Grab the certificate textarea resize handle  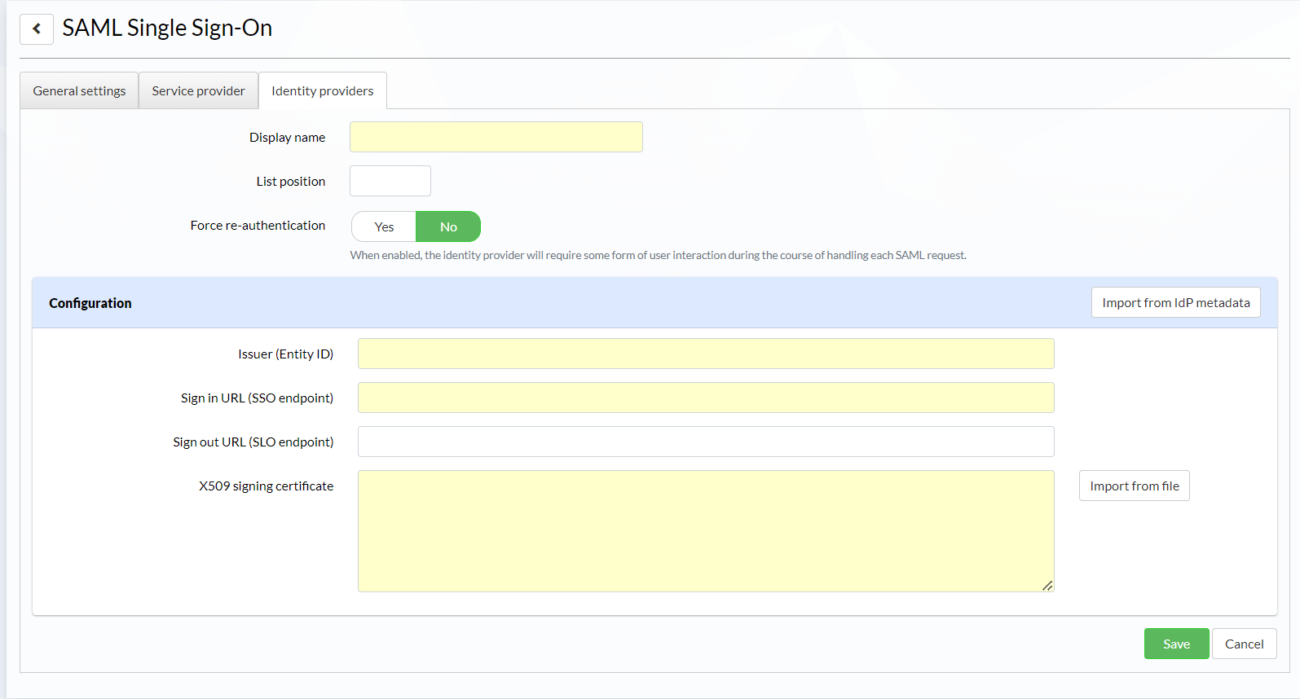(1047, 585)
